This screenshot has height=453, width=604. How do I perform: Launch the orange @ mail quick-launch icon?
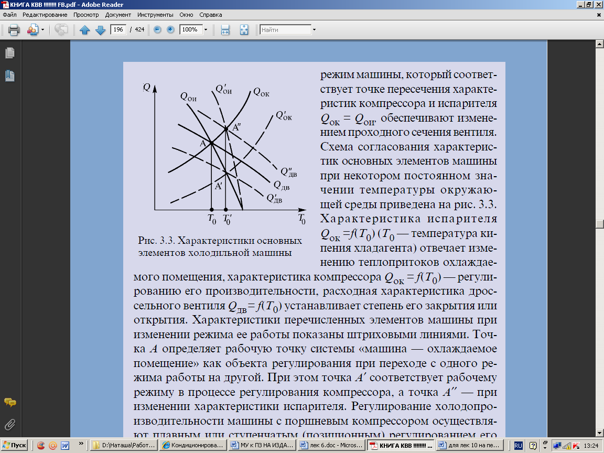coord(53,446)
